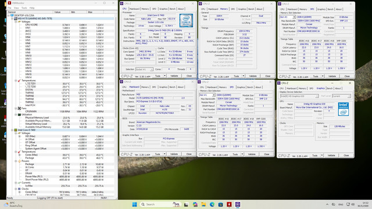Viewport: 372px width, 209px height.
Task: Click Validate in CPU-Z Graphics window
Action: click(331, 156)
